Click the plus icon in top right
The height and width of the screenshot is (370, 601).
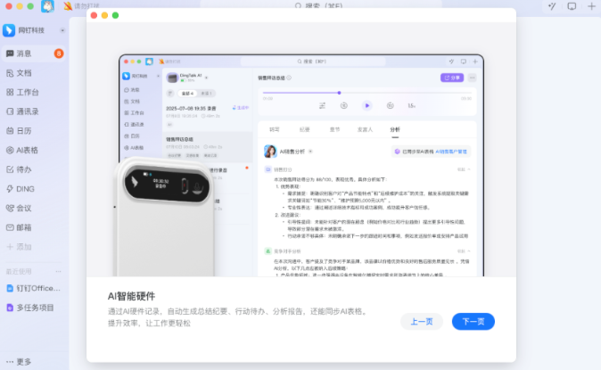coord(591,6)
